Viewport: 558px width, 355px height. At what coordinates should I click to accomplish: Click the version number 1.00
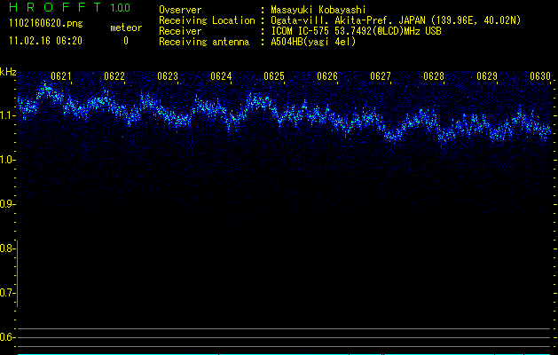coord(120,9)
